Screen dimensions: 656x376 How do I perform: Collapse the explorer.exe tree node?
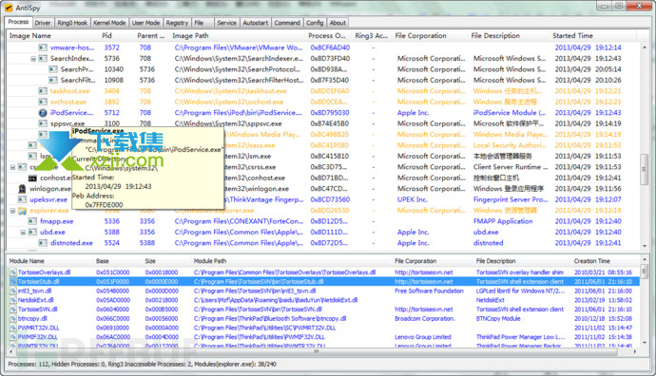tap(12, 211)
